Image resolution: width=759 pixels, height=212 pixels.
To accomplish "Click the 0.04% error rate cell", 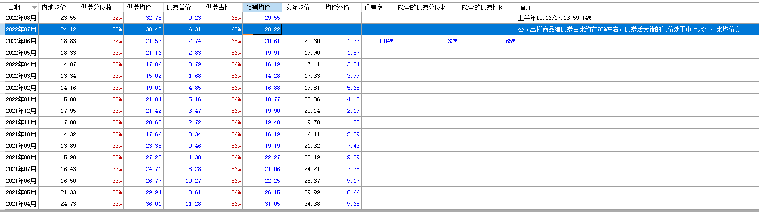I will pos(378,41).
